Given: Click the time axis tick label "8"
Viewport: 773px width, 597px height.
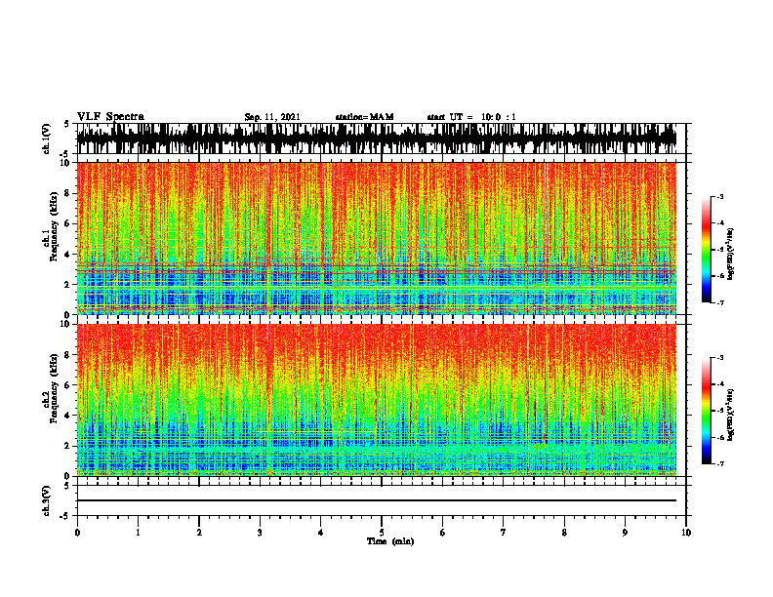Looking at the screenshot, I should pos(564,533).
